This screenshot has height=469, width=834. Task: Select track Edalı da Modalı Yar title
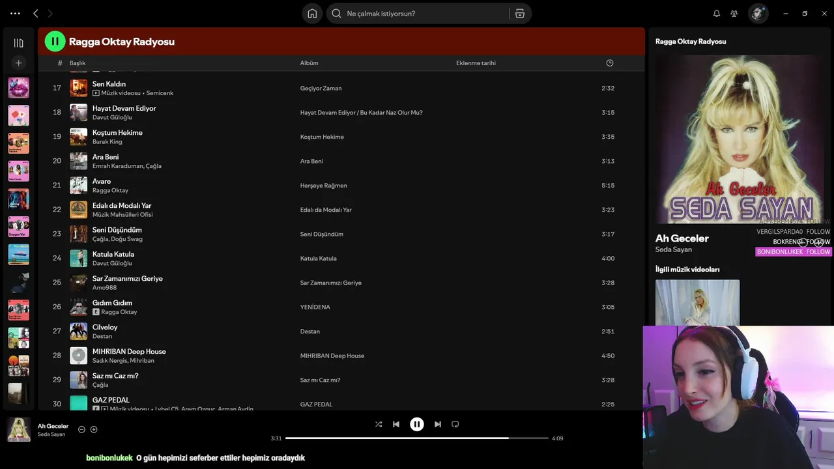[x=122, y=206]
